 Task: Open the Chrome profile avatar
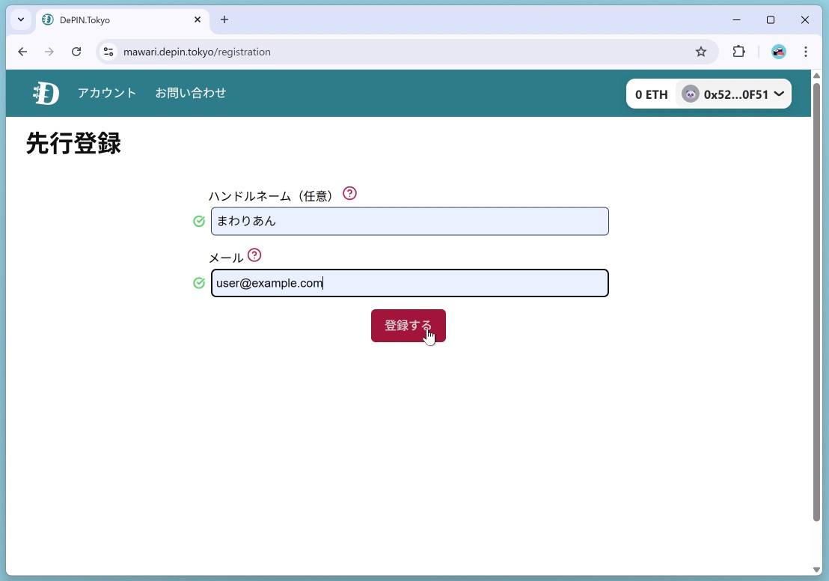tap(779, 52)
